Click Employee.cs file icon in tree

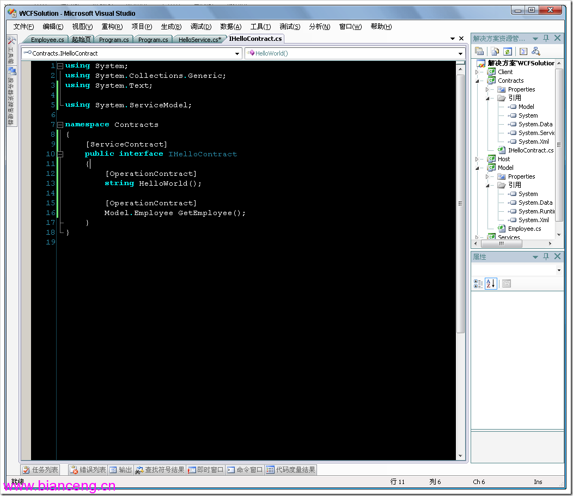click(502, 228)
